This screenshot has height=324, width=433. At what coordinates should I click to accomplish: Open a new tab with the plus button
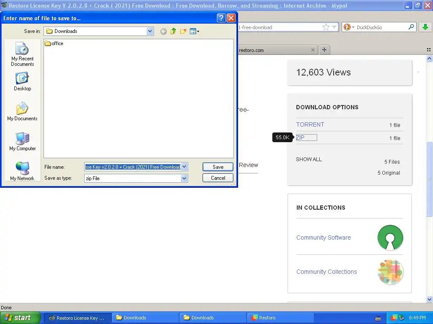pos(324,50)
